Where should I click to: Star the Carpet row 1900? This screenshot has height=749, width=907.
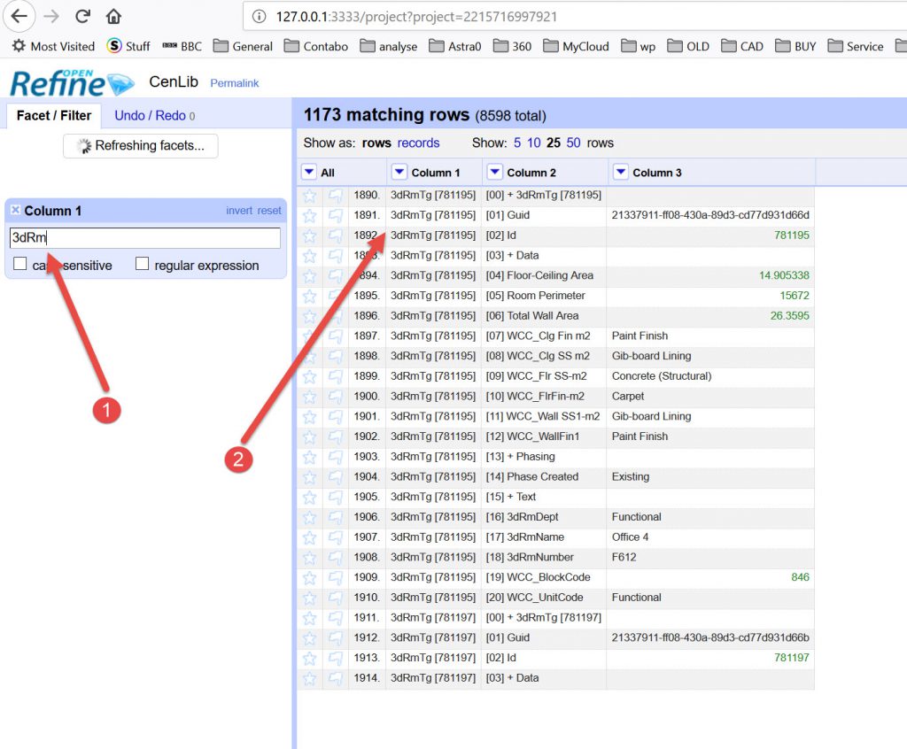[x=309, y=396]
